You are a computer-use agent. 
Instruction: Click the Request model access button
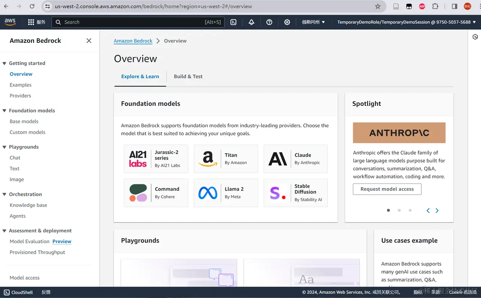(387, 189)
